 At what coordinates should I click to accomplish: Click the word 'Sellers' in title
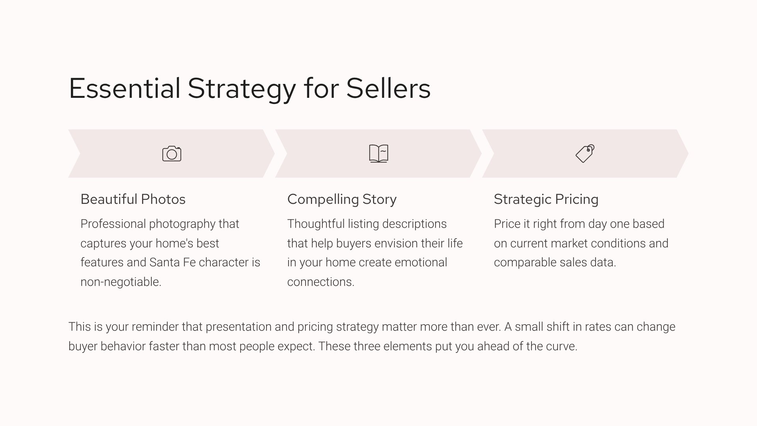[x=388, y=88]
